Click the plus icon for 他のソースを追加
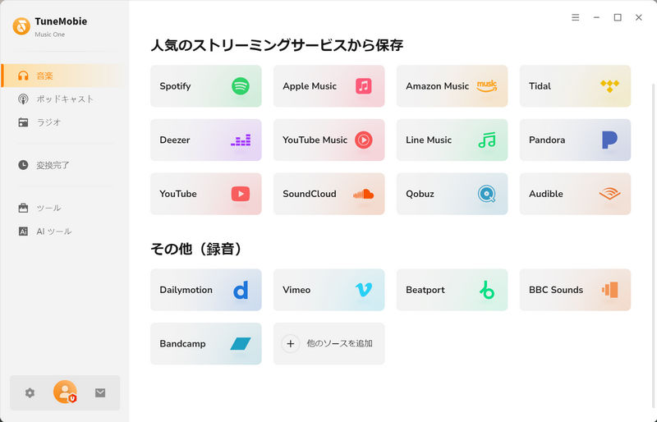The image size is (657, 422). [291, 344]
